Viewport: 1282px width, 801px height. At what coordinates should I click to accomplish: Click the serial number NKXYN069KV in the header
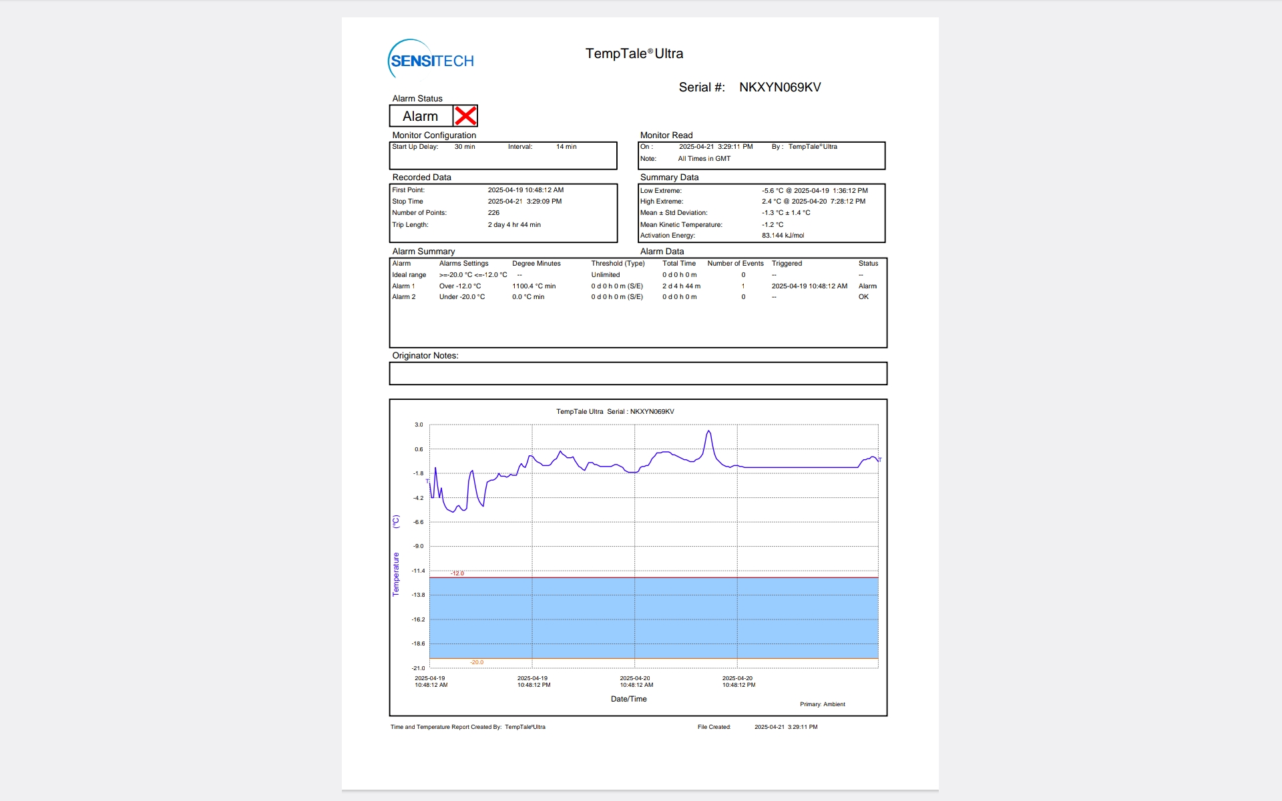[x=780, y=87]
